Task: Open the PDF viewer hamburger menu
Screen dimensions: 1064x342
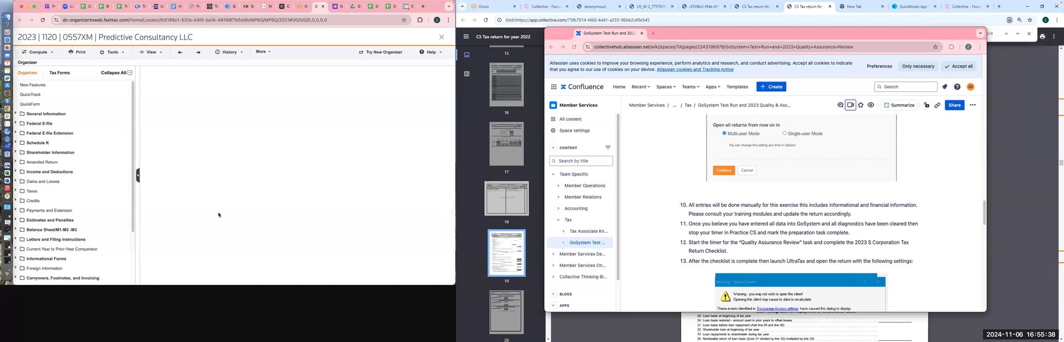Action: pos(466,37)
